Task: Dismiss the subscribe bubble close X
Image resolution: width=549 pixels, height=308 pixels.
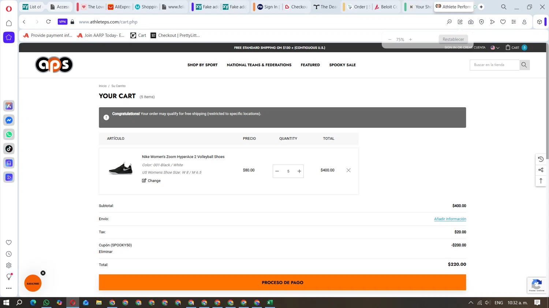Action: click(x=43, y=273)
